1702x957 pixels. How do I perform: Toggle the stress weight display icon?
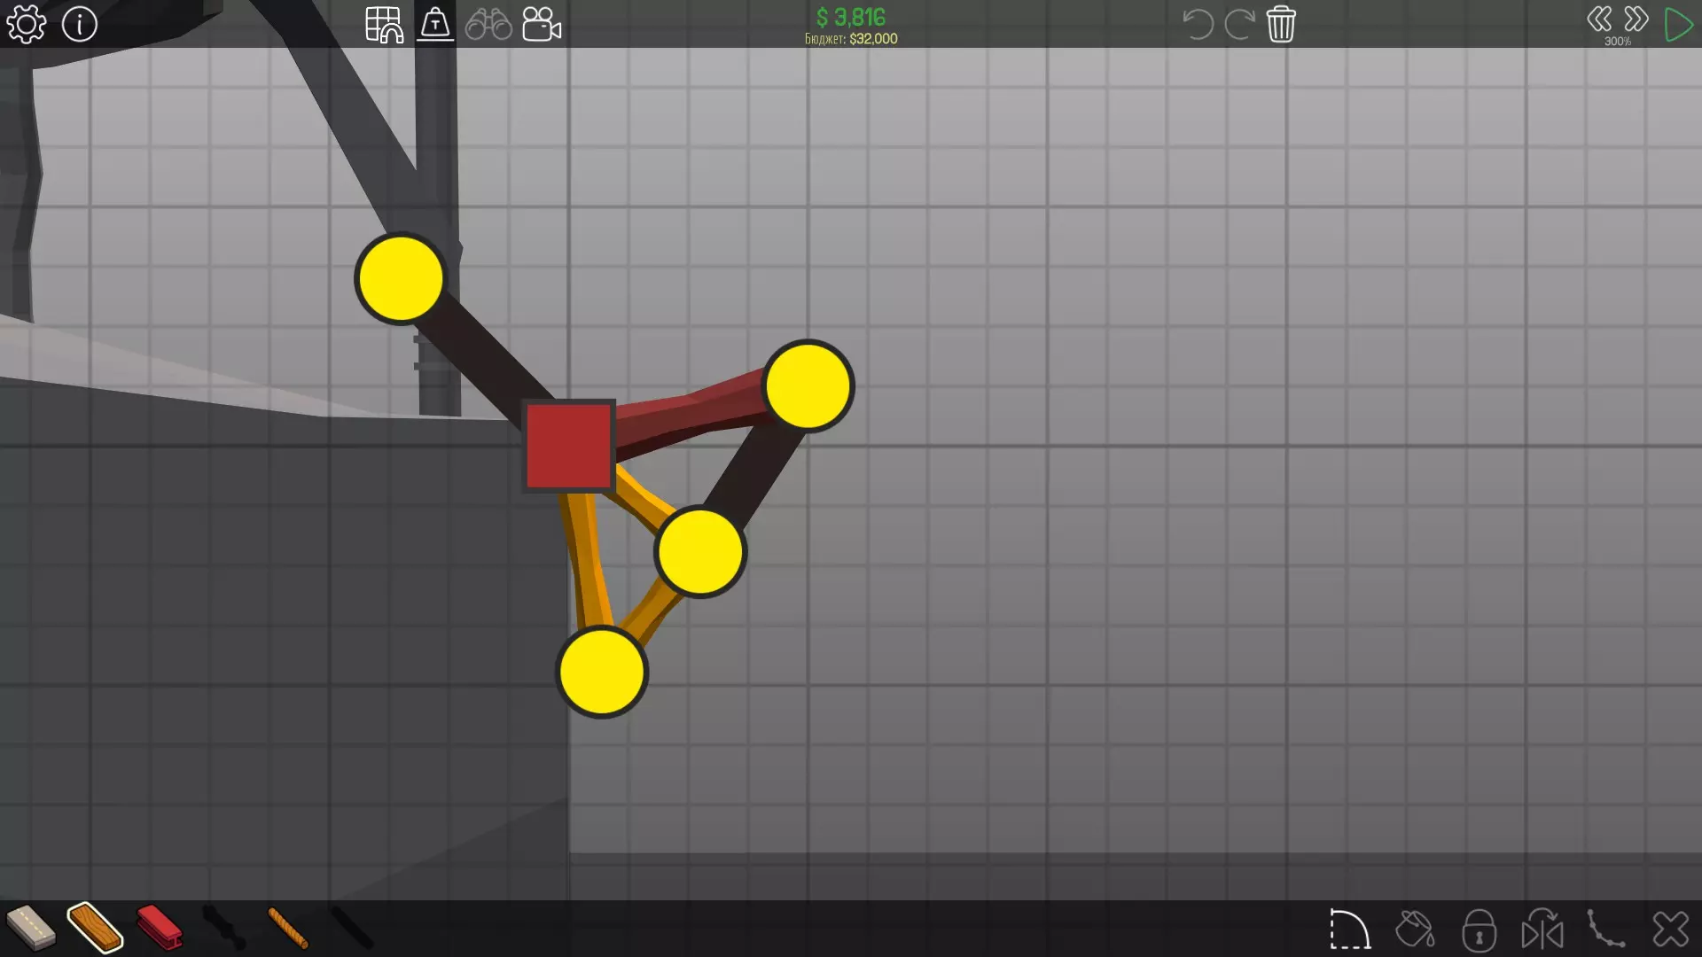click(x=435, y=24)
